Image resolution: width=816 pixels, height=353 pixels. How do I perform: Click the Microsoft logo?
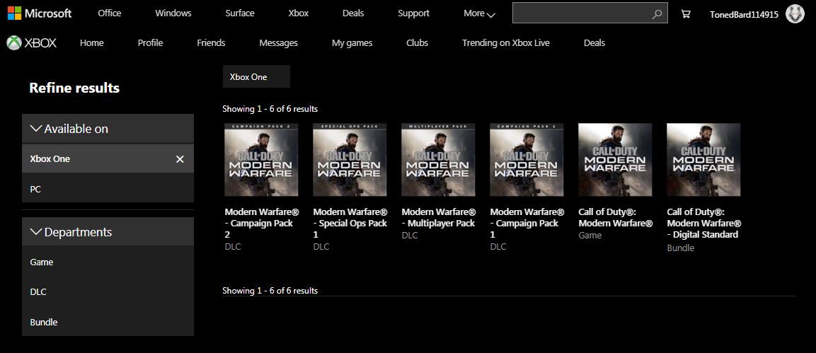click(x=40, y=13)
